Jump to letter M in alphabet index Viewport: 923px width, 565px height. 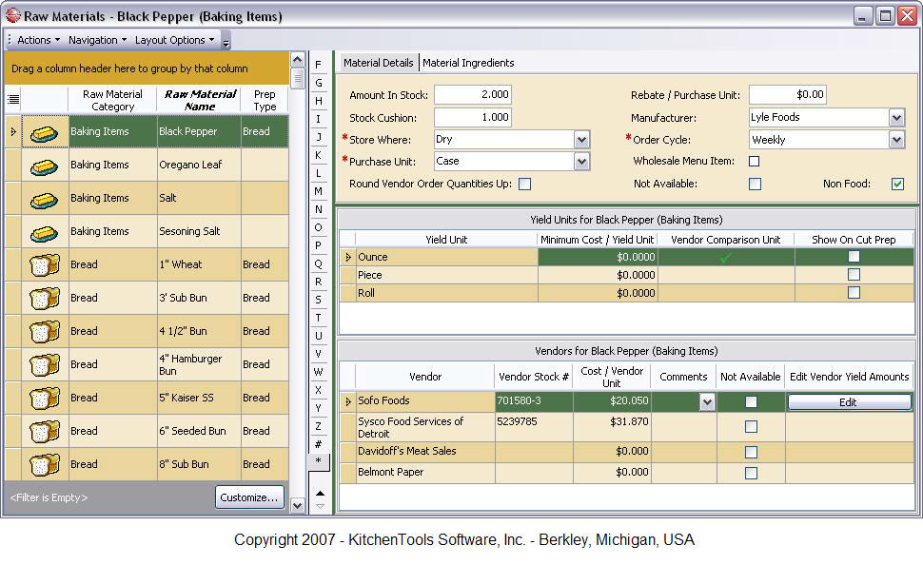pos(319,191)
